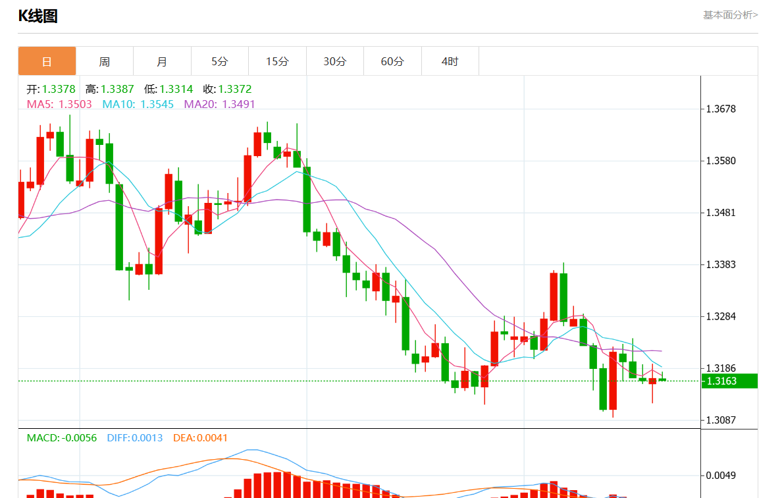Screen dimensions: 784x498
Task: Click the DIFF: 0.0013 value
Action: pos(135,438)
